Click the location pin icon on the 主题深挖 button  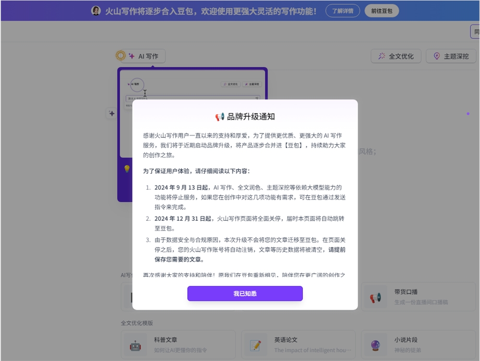pos(436,56)
